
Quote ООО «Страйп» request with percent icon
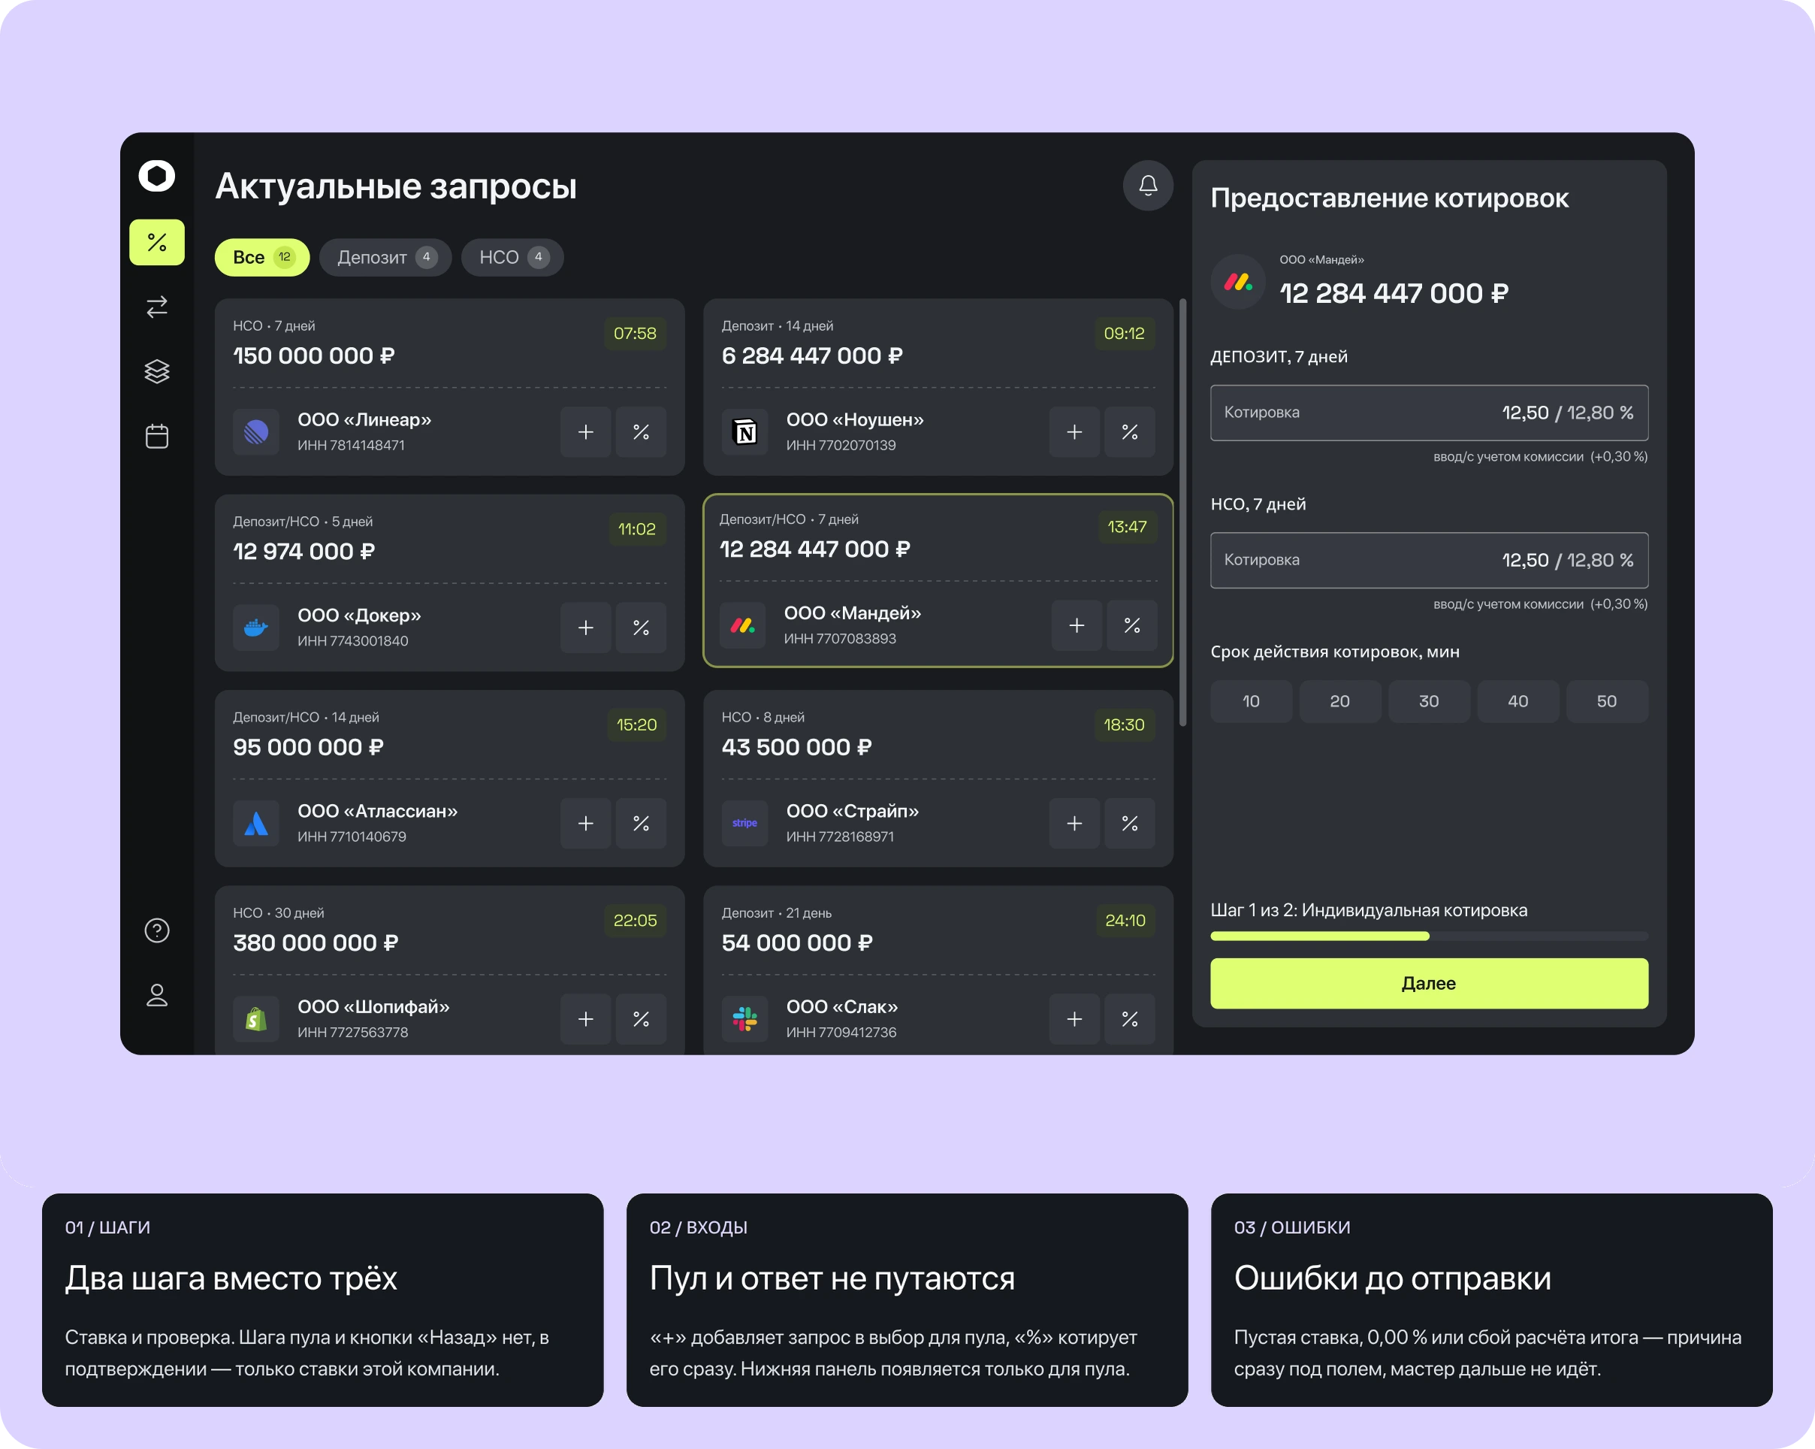pos(1130,824)
